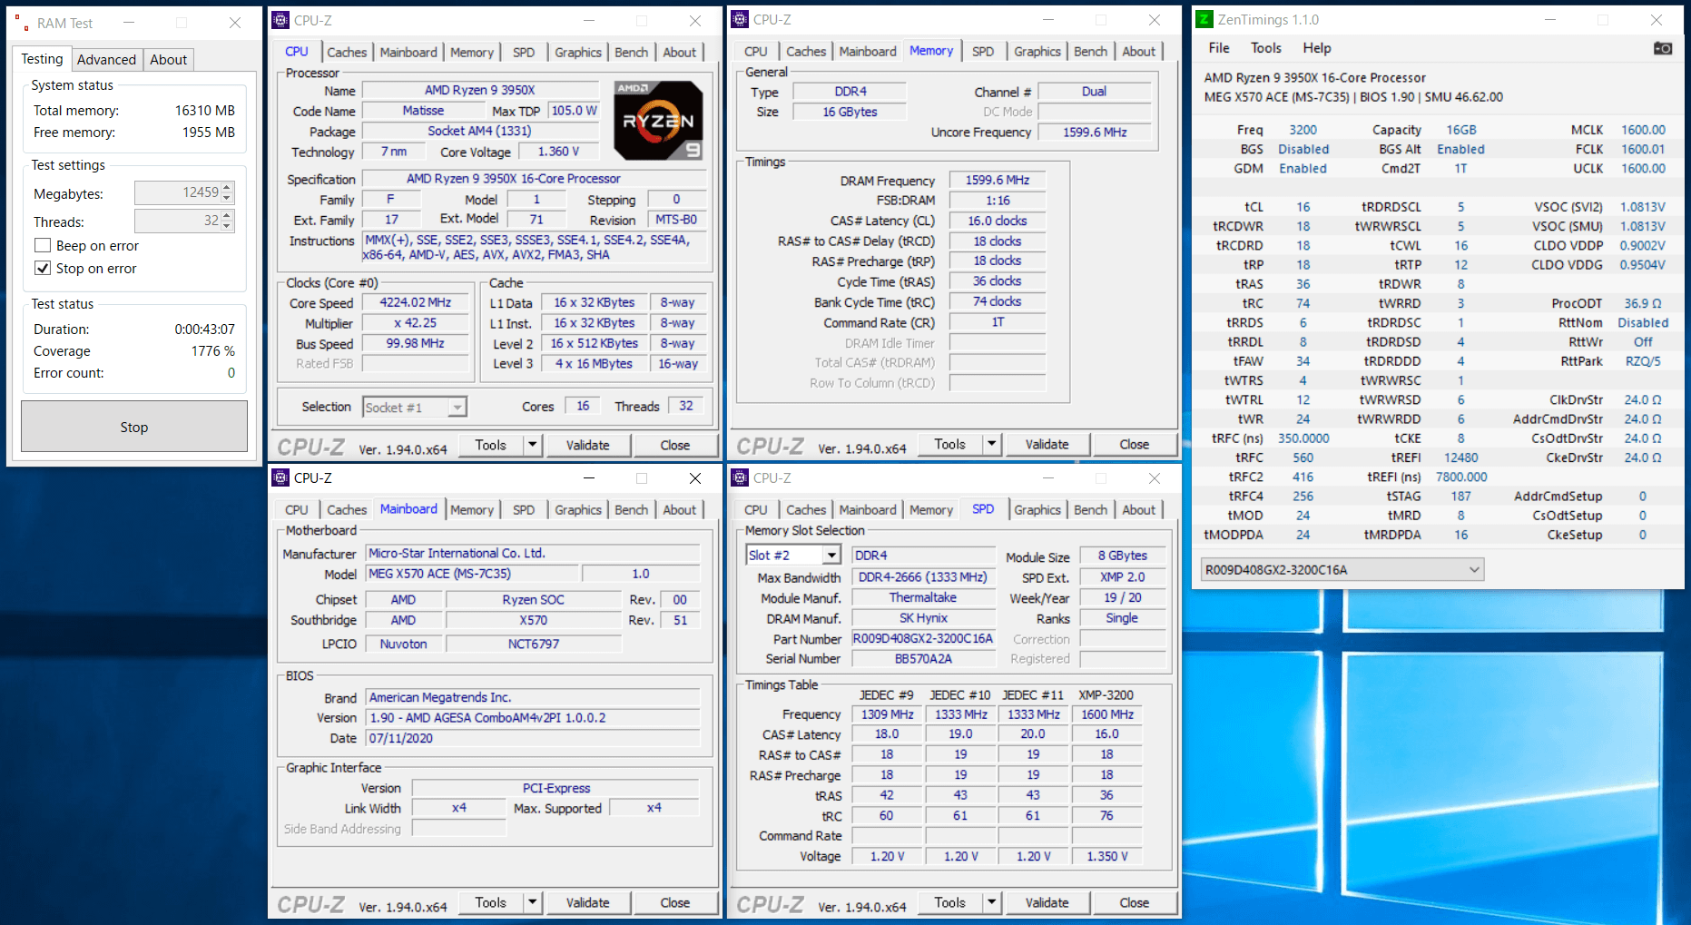
Task: Click the CPU-Z icon of the Mainboard window
Action: pos(281,477)
